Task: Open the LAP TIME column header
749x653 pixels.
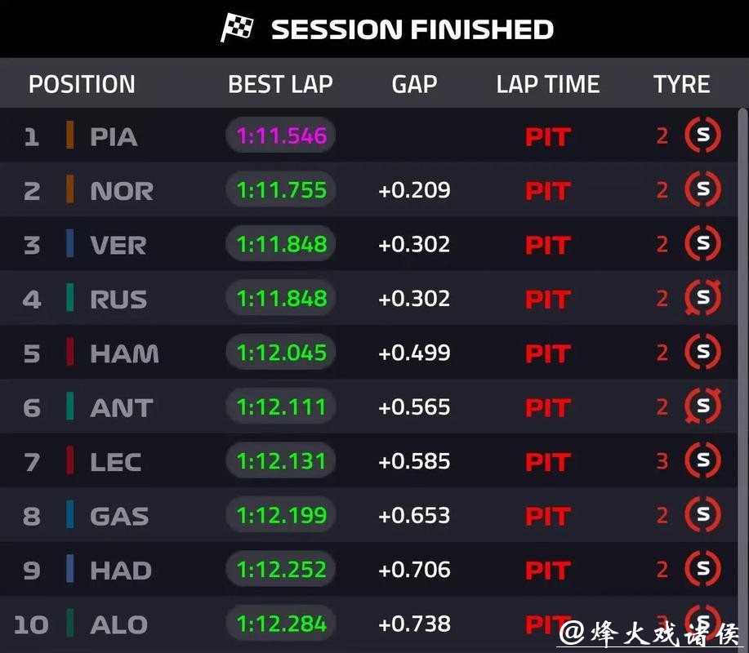Action: (547, 83)
